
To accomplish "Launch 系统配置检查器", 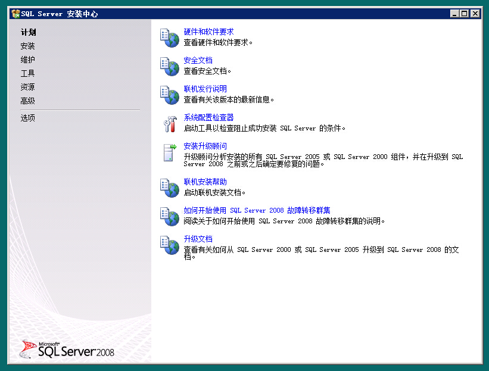I will pyautogui.click(x=208, y=117).
